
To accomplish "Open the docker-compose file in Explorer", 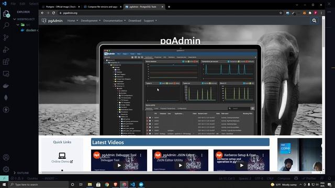I will tap(30, 30).
